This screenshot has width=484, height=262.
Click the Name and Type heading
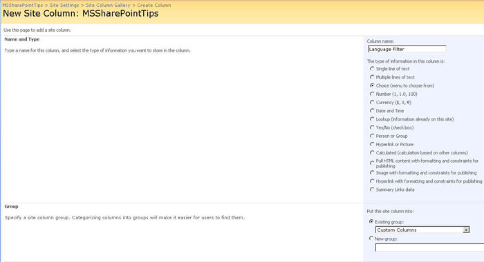(22, 39)
